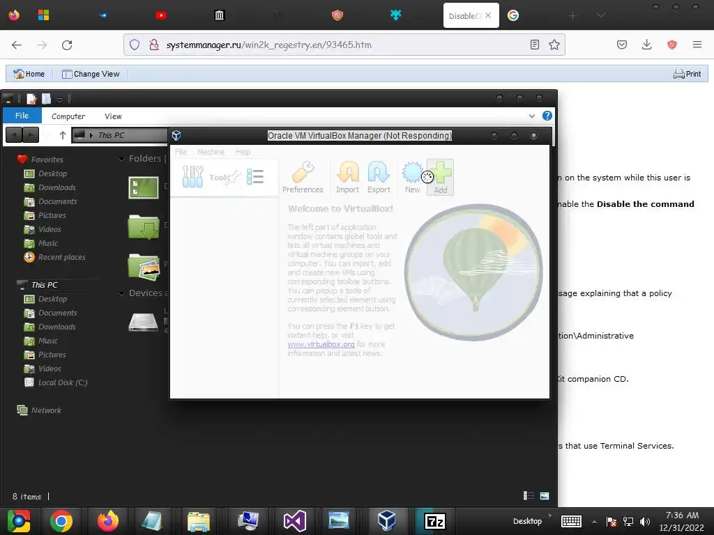Select the VirtualBox Tools wrench icon
Screen dimensions: 714x535
point(192,177)
